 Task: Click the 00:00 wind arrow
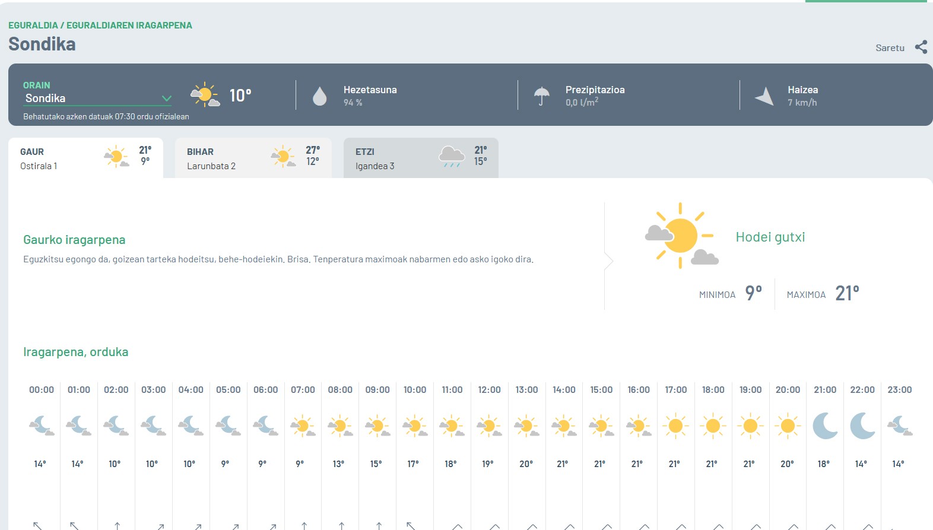click(x=37, y=525)
